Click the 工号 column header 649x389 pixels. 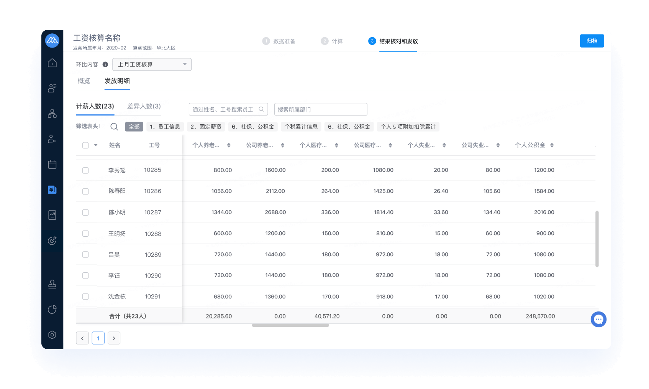pyautogui.click(x=154, y=145)
